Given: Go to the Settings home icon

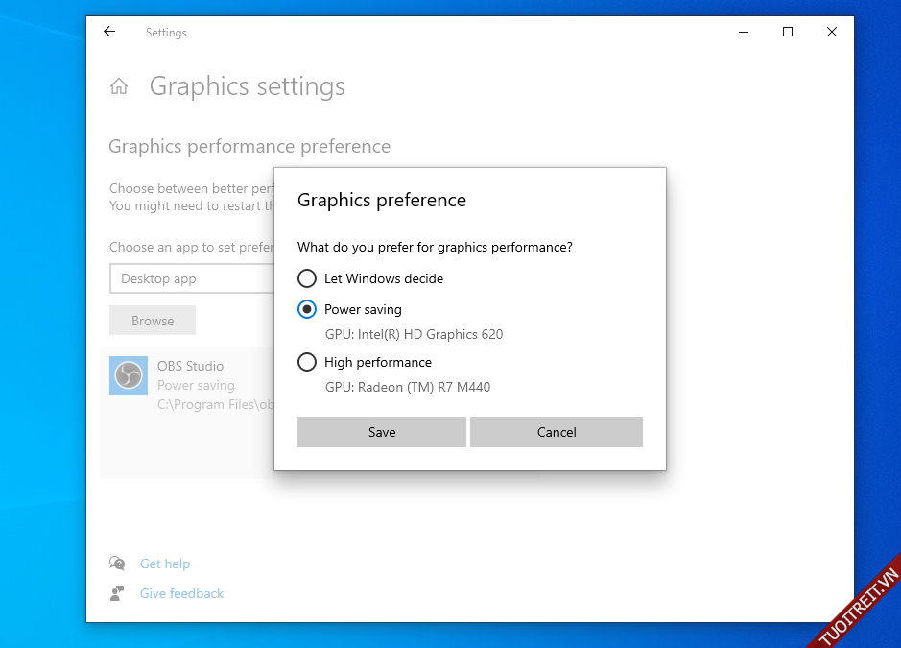Looking at the screenshot, I should point(119,86).
